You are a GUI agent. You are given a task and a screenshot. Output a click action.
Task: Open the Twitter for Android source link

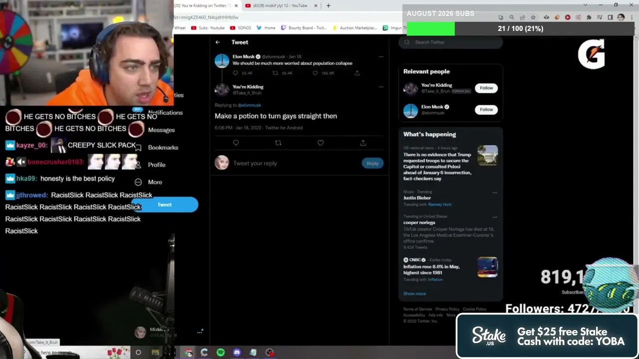(284, 128)
